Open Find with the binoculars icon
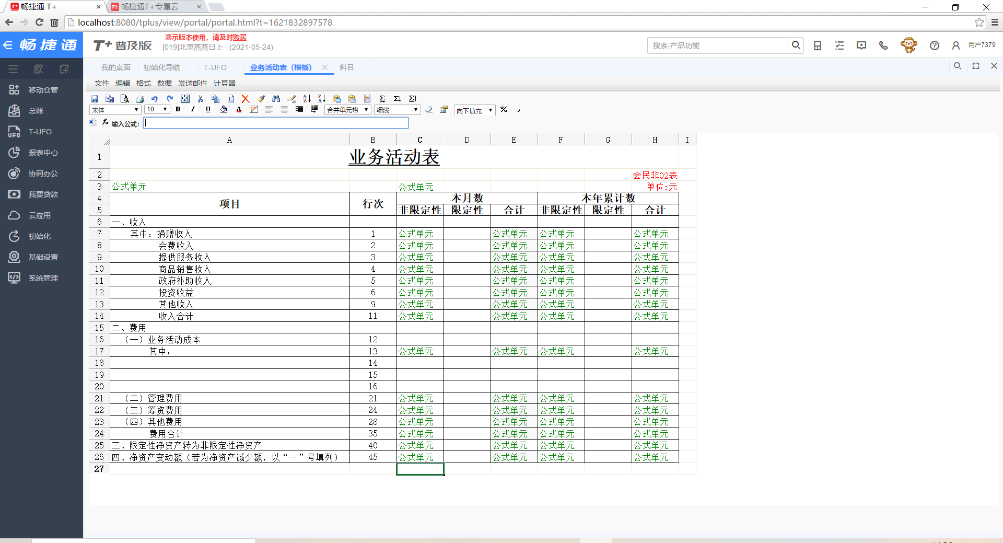 point(276,99)
